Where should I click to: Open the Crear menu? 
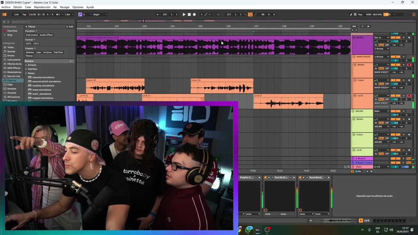click(x=28, y=7)
